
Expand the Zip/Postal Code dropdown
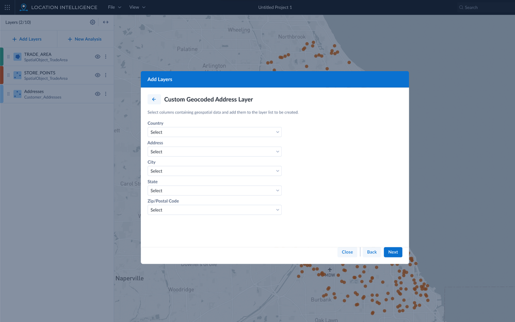coord(214,210)
